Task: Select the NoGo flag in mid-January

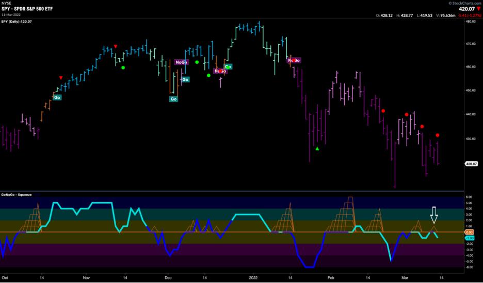Action: pyautogui.click(x=294, y=60)
